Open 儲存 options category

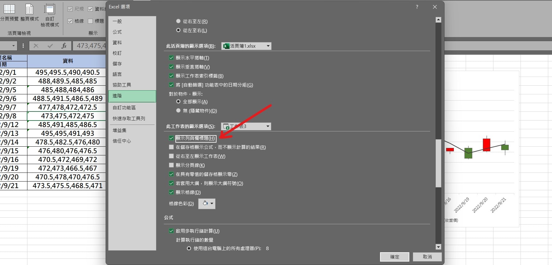pos(132,64)
